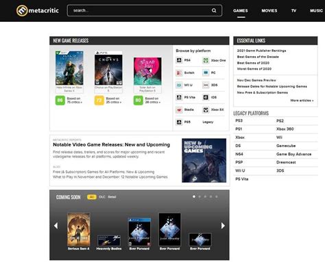Viewport: 325px width, 262px height.
Task: Open the PS5 platform icon
Action: (179, 122)
